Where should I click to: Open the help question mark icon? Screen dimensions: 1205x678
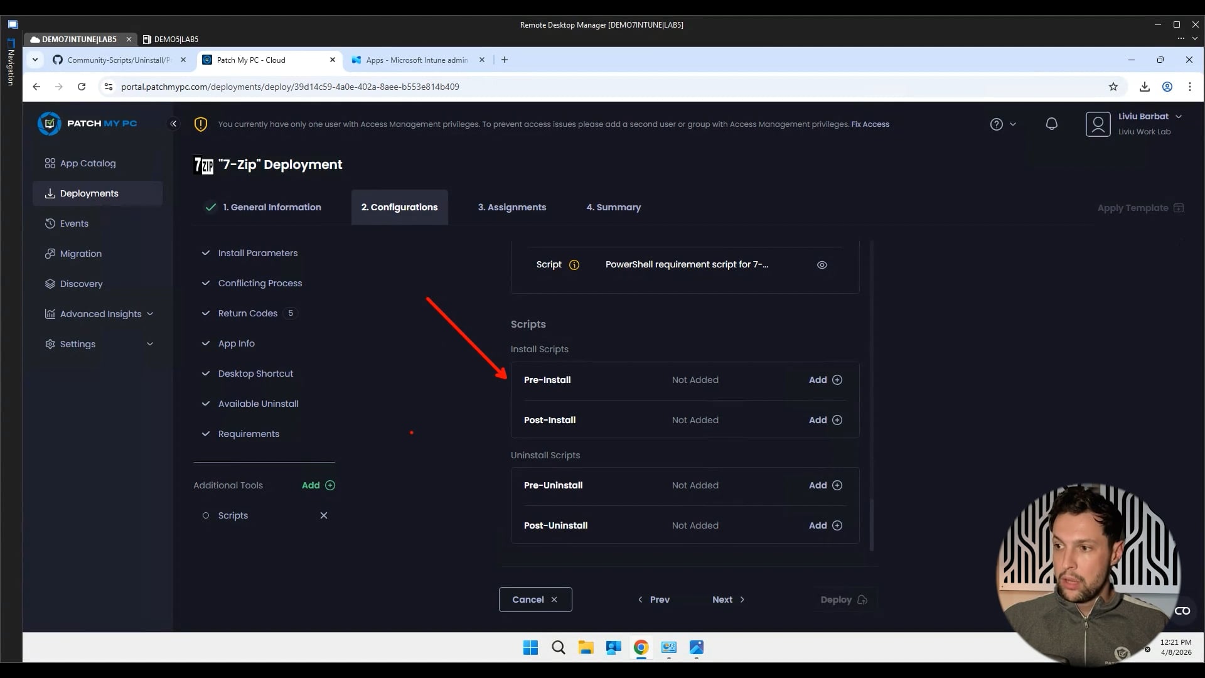point(996,124)
